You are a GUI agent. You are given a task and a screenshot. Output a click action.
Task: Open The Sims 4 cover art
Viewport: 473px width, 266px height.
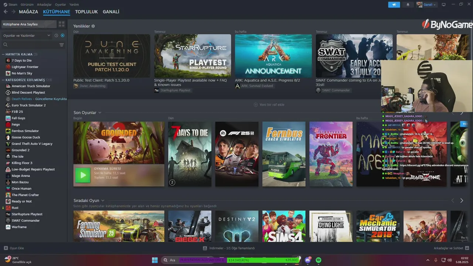click(x=284, y=226)
